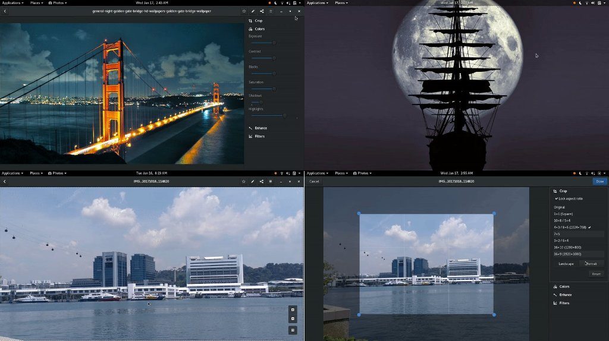This screenshot has height=341, width=609.
Task: Open the hamburger menu in the Golden Gate window
Action: pyautogui.click(x=271, y=11)
